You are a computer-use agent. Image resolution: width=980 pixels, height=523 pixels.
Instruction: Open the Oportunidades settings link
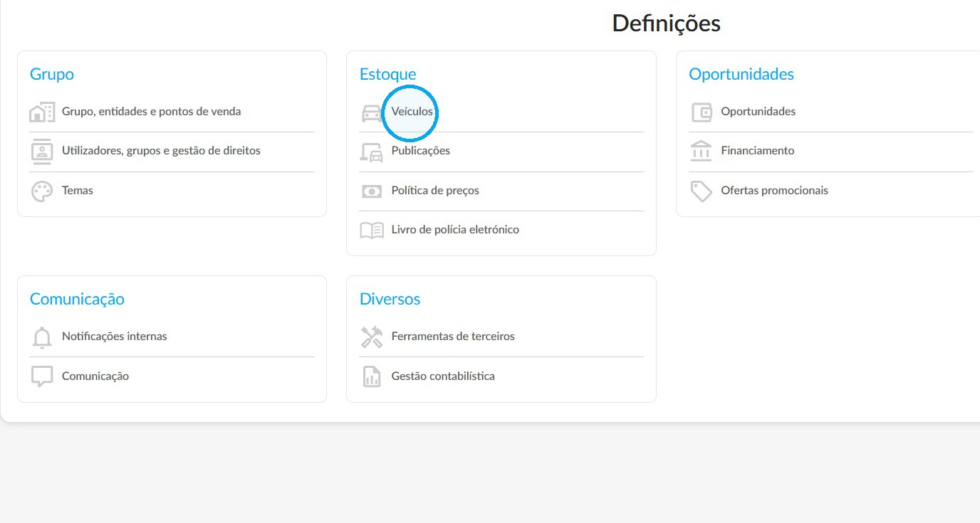click(x=759, y=112)
